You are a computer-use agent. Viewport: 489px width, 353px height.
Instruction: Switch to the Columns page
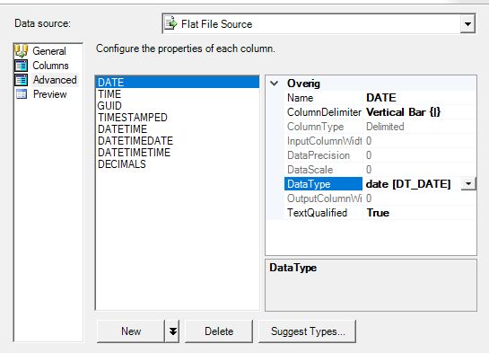tap(50, 66)
